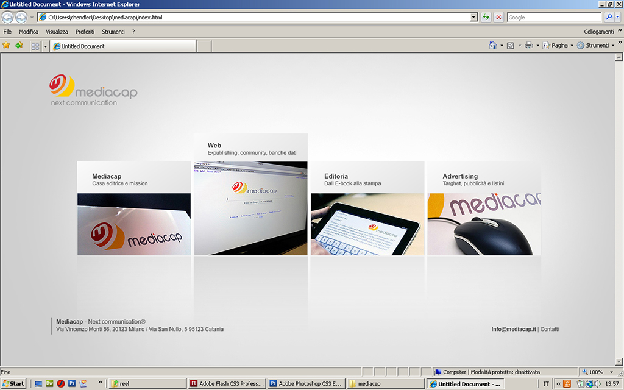Viewport: 624px width, 390px height.
Task: Open the Modifica menu
Action: click(29, 32)
